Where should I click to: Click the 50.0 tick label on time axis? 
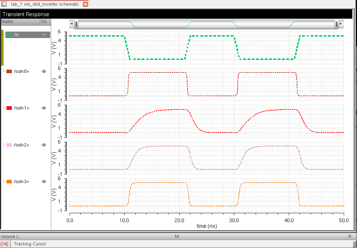point(344,220)
